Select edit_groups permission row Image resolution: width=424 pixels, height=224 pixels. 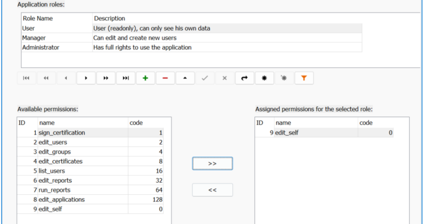coord(90,152)
